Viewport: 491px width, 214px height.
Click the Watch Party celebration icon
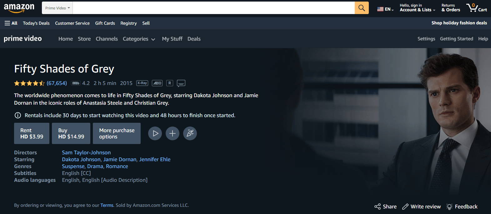pyautogui.click(x=190, y=133)
